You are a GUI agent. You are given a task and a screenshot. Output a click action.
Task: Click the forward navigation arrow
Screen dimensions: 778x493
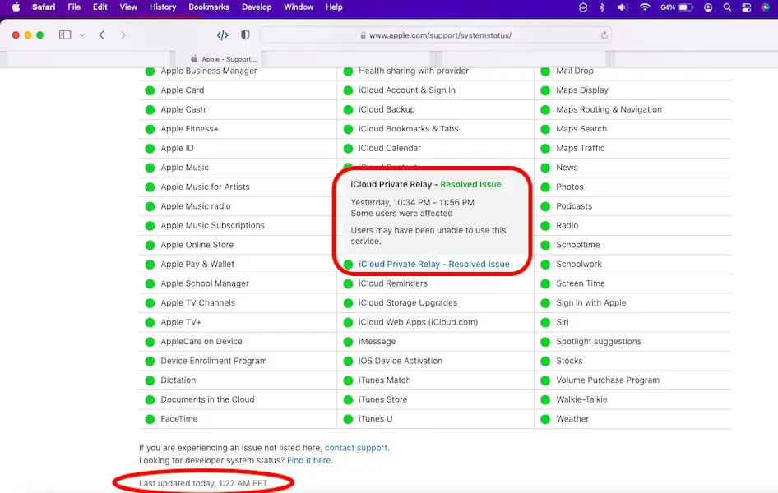123,35
